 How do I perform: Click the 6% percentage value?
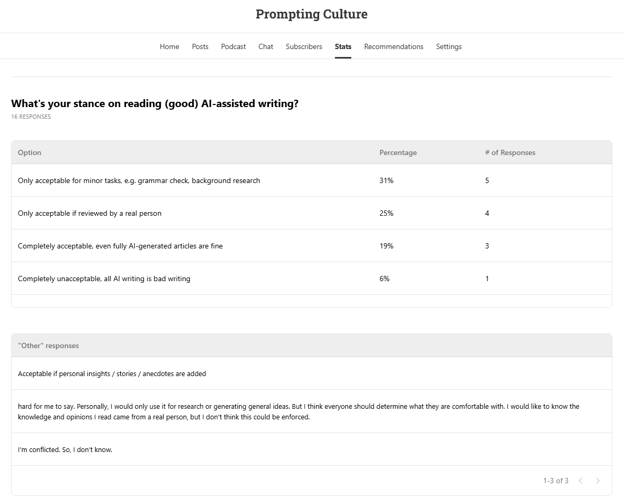tap(384, 279)
